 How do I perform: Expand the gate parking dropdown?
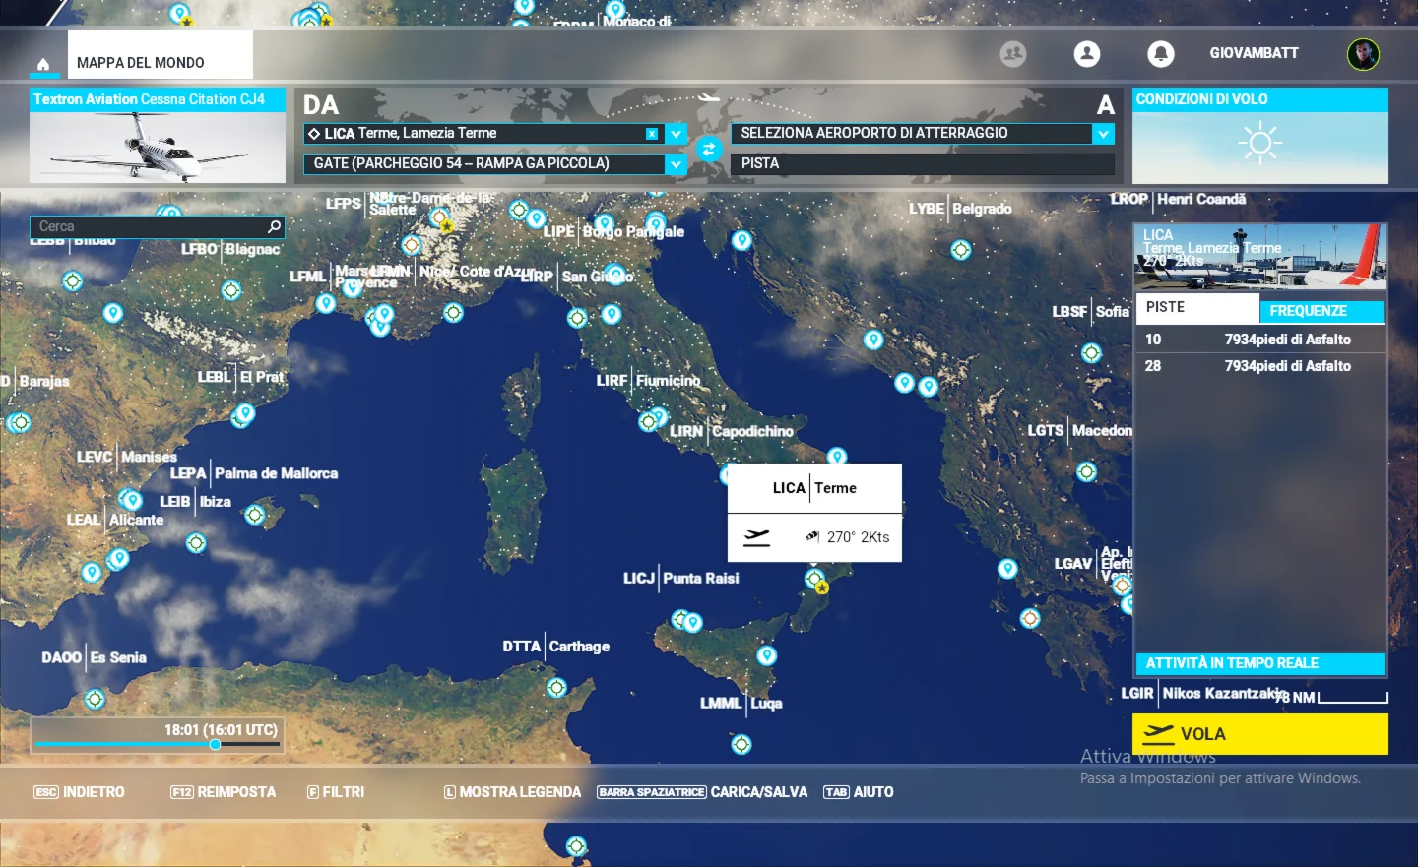click(676, 164)
